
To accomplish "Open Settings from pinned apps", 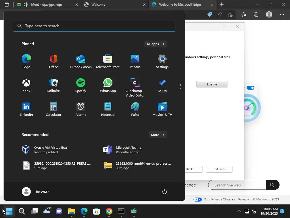I will (x=162, y=62).
